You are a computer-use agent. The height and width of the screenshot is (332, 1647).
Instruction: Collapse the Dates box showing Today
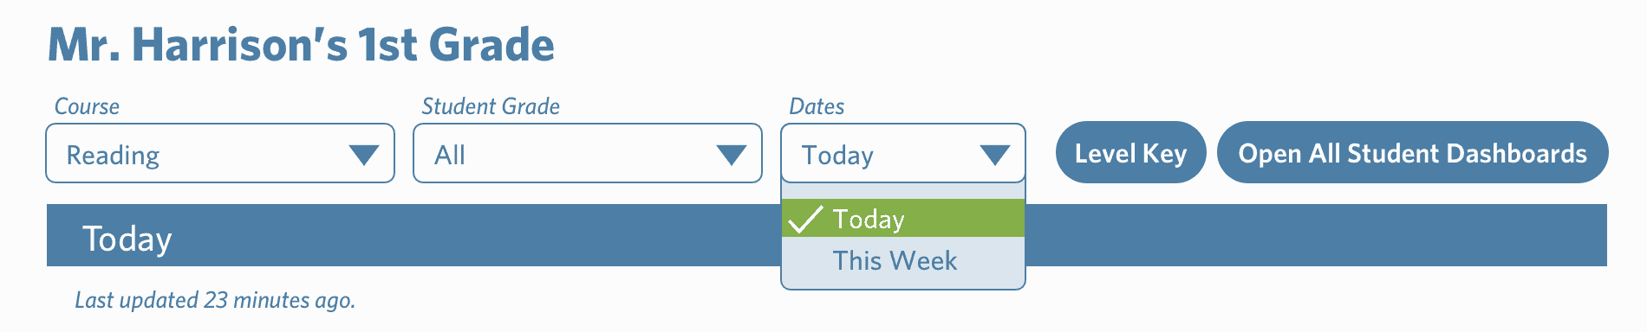pyautogui.click(x=903, y=153)
